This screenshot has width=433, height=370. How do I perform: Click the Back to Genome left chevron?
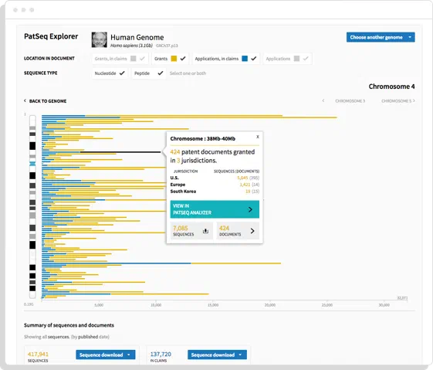pos(25,101)
